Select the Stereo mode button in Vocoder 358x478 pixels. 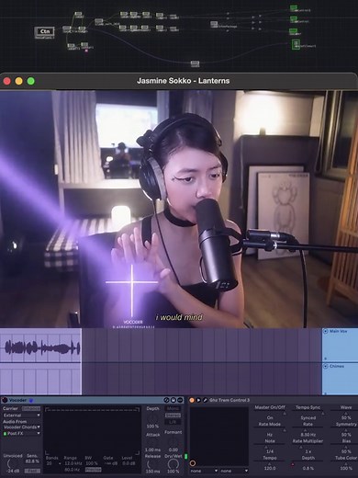(173, 415)
